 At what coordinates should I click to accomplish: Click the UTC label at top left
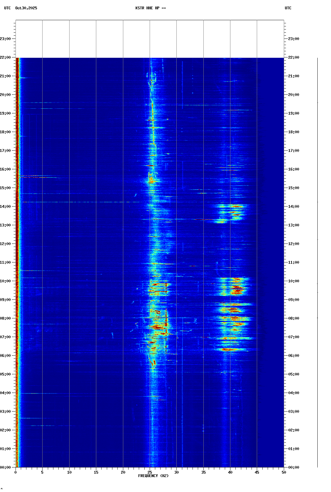[7, 8]
